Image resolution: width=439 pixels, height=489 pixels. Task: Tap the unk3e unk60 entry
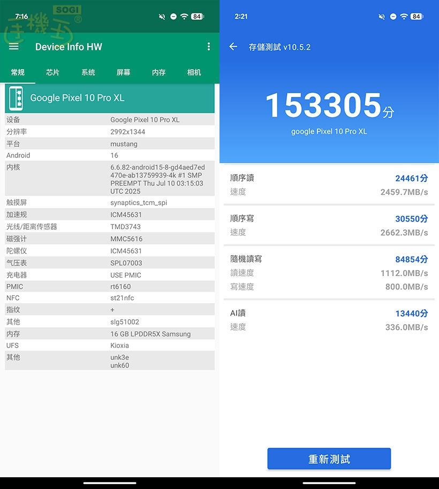[120, 362]
